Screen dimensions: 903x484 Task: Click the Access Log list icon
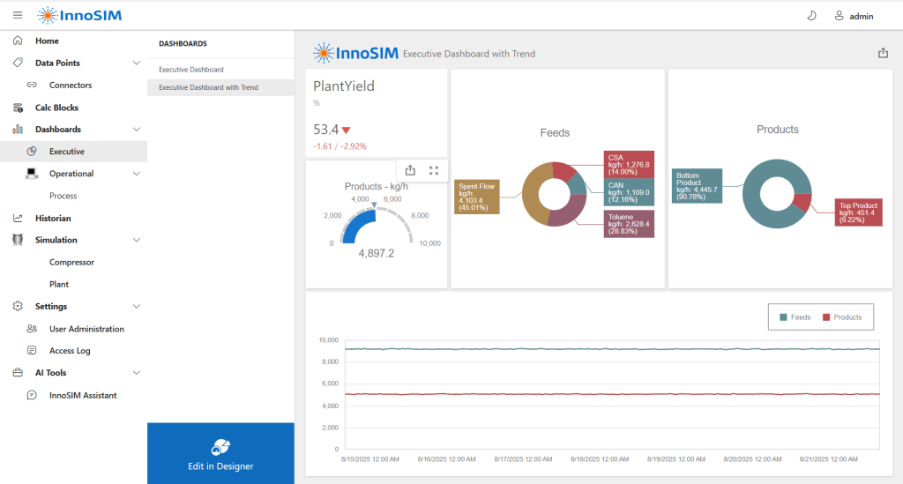32,351
